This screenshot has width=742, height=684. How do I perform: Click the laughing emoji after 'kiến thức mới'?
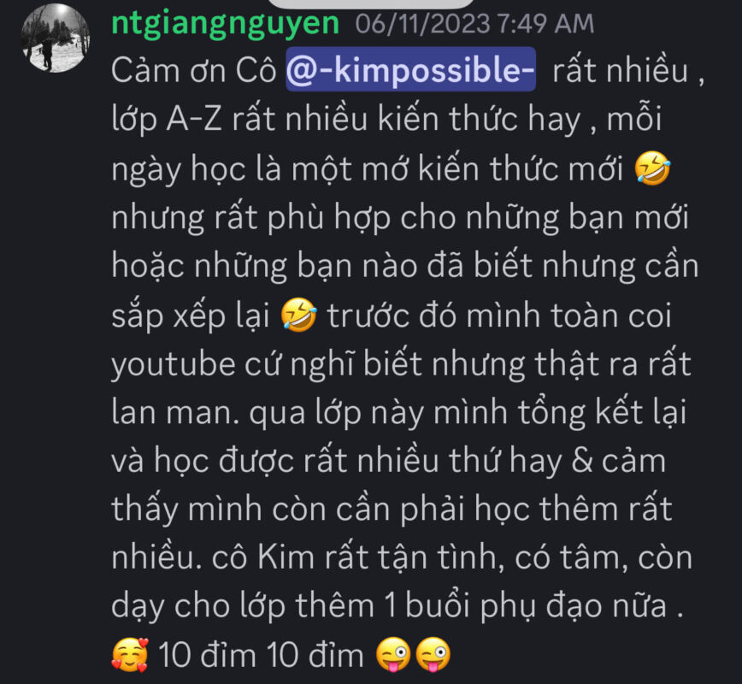point(652,168)
